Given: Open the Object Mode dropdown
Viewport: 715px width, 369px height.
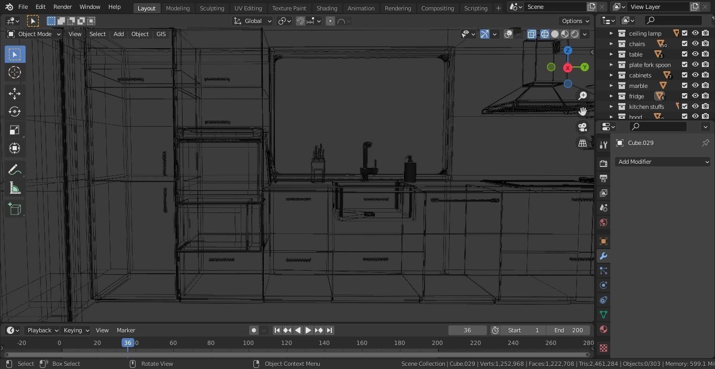Looking at the screenshot, I should coord(33,34).
